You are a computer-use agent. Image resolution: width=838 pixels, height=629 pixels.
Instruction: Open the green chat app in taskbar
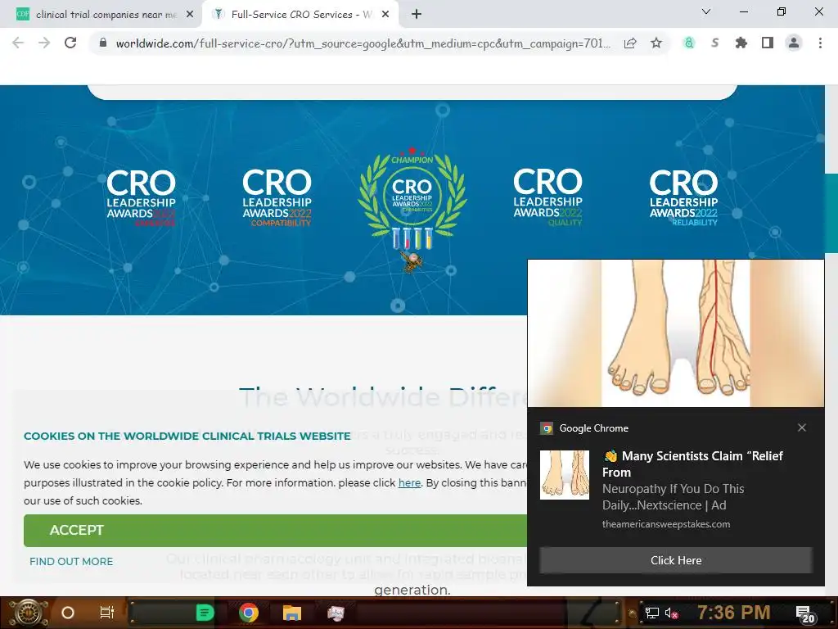tap(205, 613)
